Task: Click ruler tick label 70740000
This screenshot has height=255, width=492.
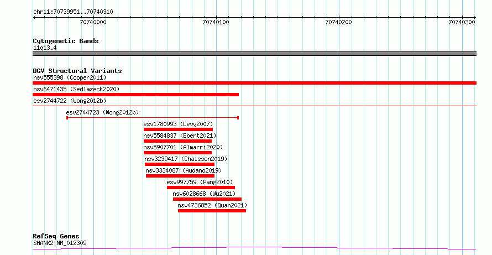Action: 93,22
